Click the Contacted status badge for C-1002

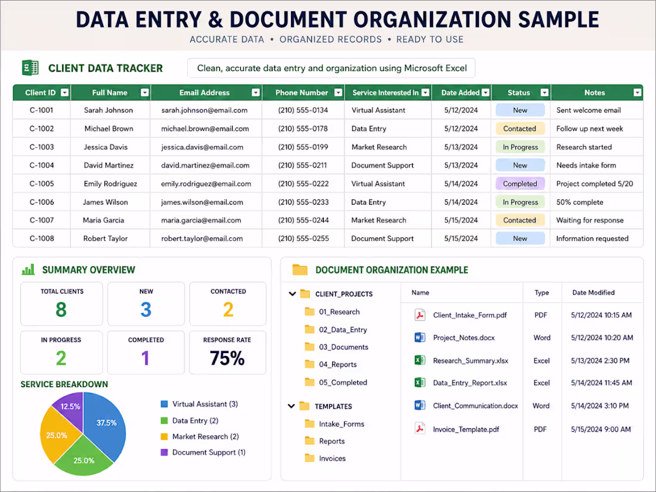point(520,128)
